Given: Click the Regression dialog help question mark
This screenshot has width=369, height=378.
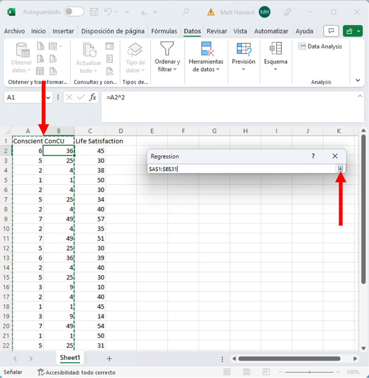Looking at the screenshot, I should [313, 156].
